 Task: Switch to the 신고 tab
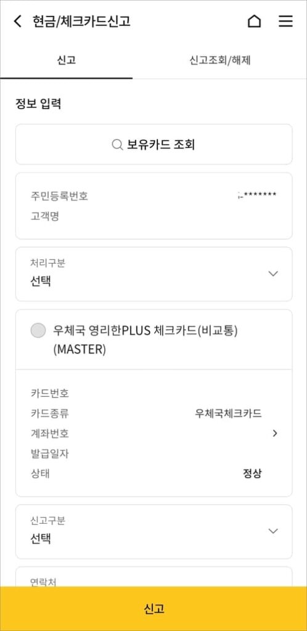click(x=66, y=60)
